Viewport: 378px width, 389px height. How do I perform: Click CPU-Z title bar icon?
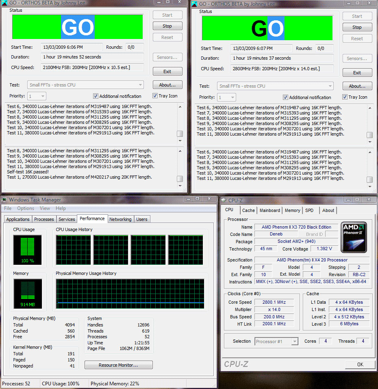click(224, 200)
